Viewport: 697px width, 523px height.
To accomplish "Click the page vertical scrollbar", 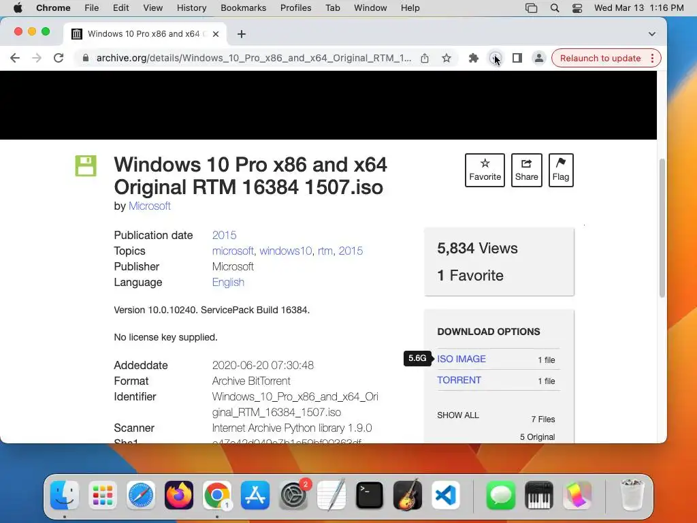I will pos(662,227).
